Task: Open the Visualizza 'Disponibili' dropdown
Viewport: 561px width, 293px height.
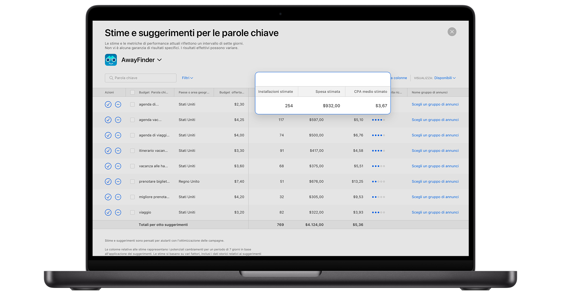Action: coord(445,78)
